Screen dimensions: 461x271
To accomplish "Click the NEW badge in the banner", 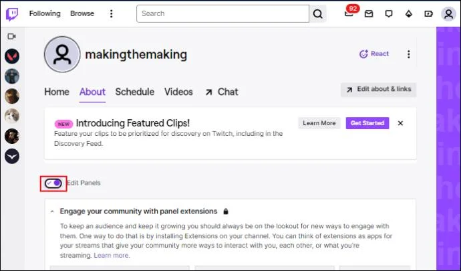I will [63, 124].
